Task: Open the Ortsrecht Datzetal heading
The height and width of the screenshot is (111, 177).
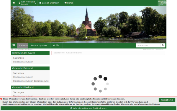Action: click(30, 68)
